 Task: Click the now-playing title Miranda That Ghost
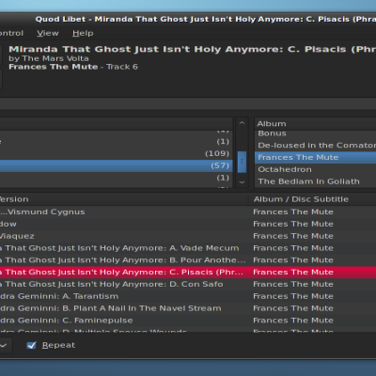pyautogui.click(x=193, y=49)
